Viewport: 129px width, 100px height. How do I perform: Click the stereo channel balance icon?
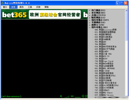(72, 96)
